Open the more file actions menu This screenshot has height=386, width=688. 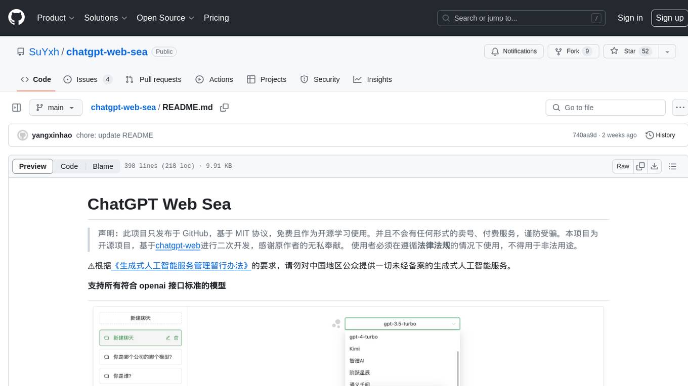pyautogui.click(x=680, y=108)
